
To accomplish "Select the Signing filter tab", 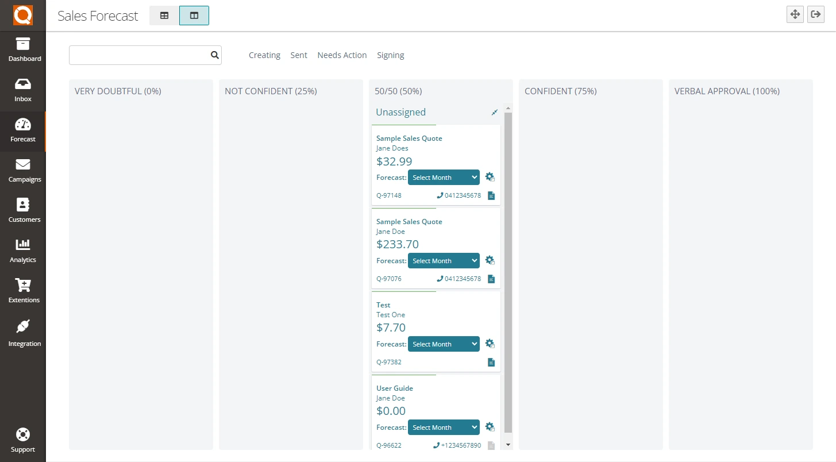I will point(391,55).
